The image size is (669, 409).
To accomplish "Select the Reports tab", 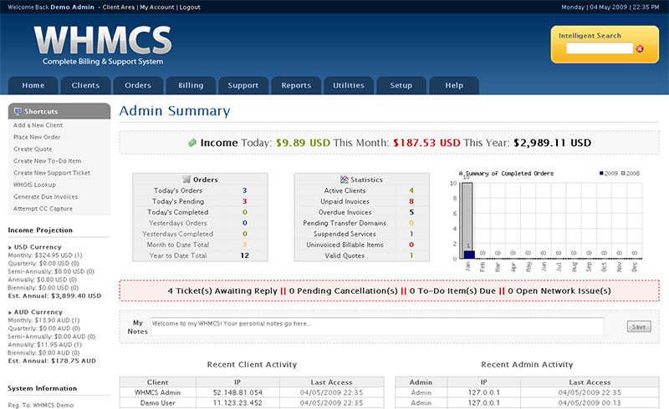I will [x=296, y=85].
